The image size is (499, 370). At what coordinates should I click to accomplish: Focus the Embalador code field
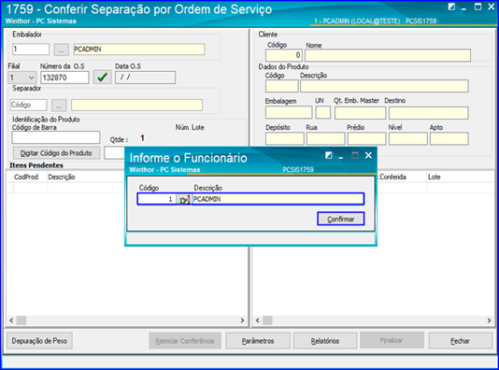pos(31,50)
